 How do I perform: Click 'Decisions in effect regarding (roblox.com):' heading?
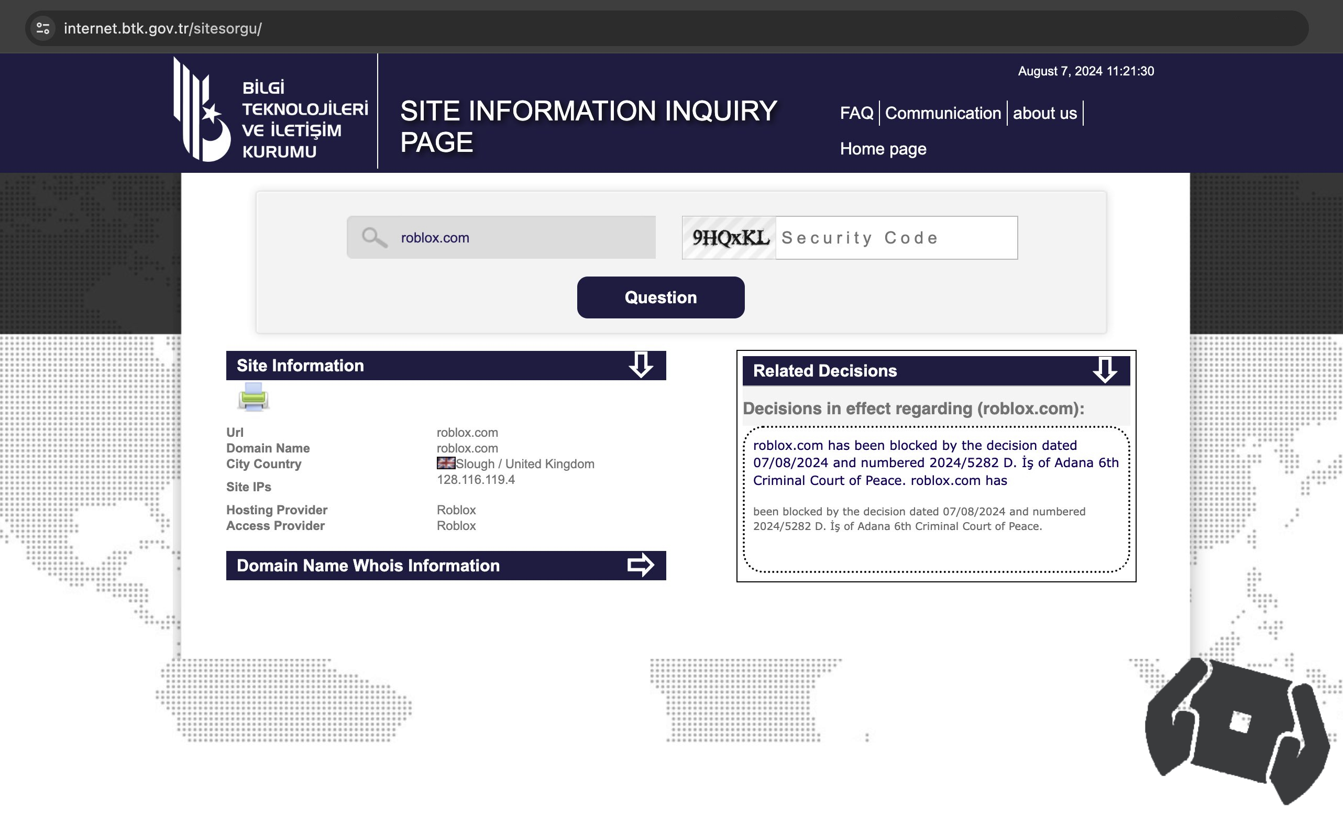click(x=913, y=408)
